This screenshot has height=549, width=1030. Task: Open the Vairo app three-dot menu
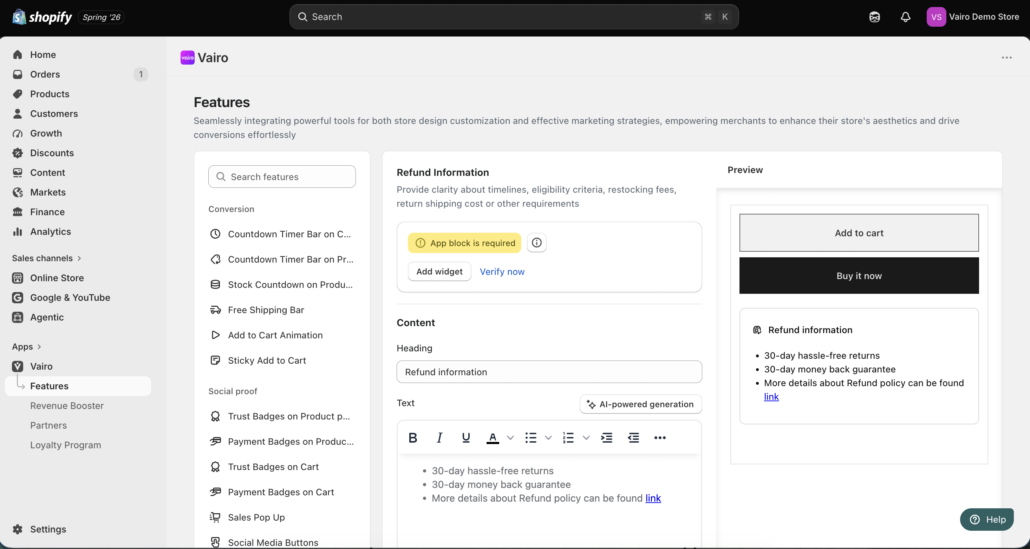coord(1006,58)
